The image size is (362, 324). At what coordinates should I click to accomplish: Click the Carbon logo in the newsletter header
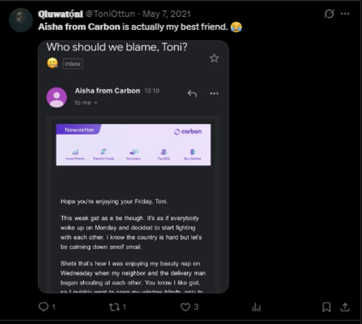(x=188, y=132)
